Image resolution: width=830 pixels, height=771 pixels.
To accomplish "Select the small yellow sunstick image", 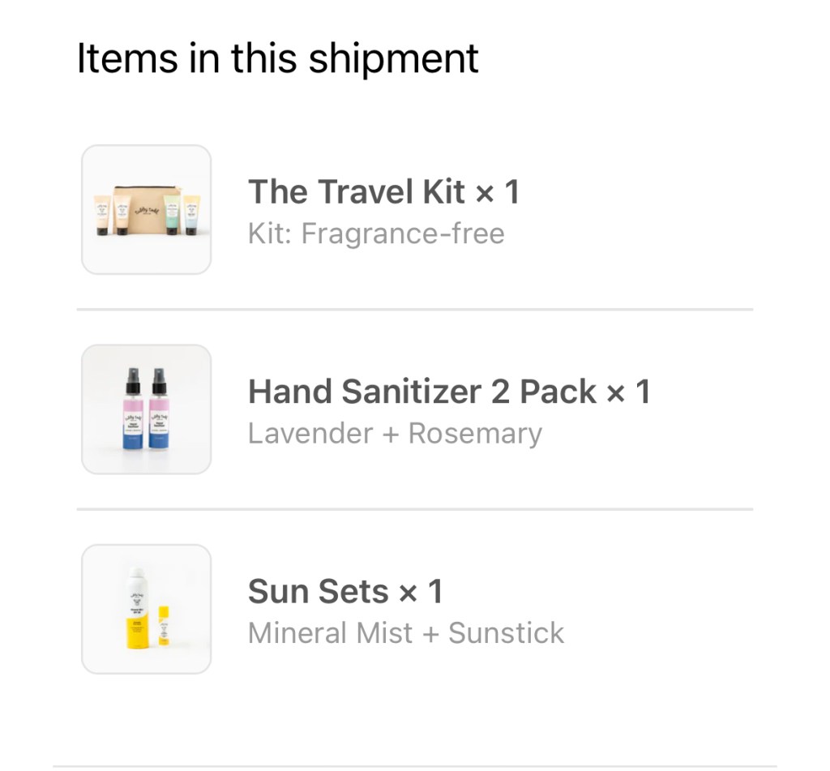I will (163, 625).
